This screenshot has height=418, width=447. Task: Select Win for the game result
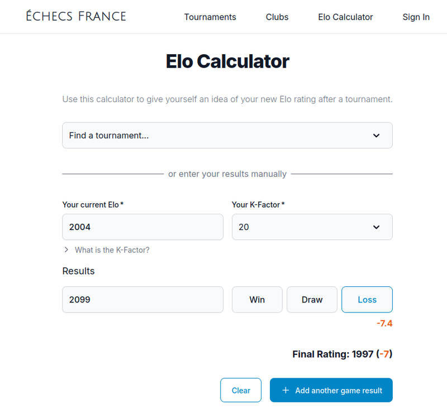coord(256,300)
